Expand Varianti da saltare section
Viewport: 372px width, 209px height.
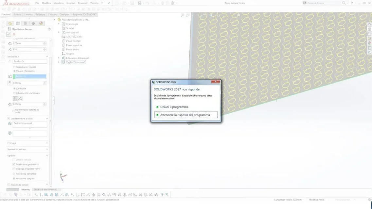click(47, 149)
